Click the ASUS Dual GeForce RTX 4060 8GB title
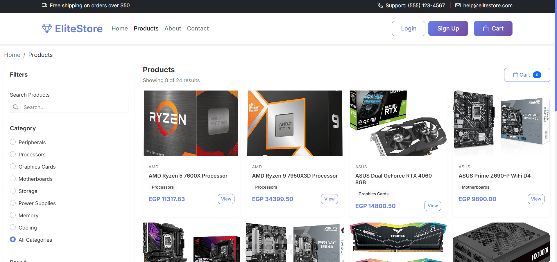Viewport: 557px width, 262px height. coord(393,179)
